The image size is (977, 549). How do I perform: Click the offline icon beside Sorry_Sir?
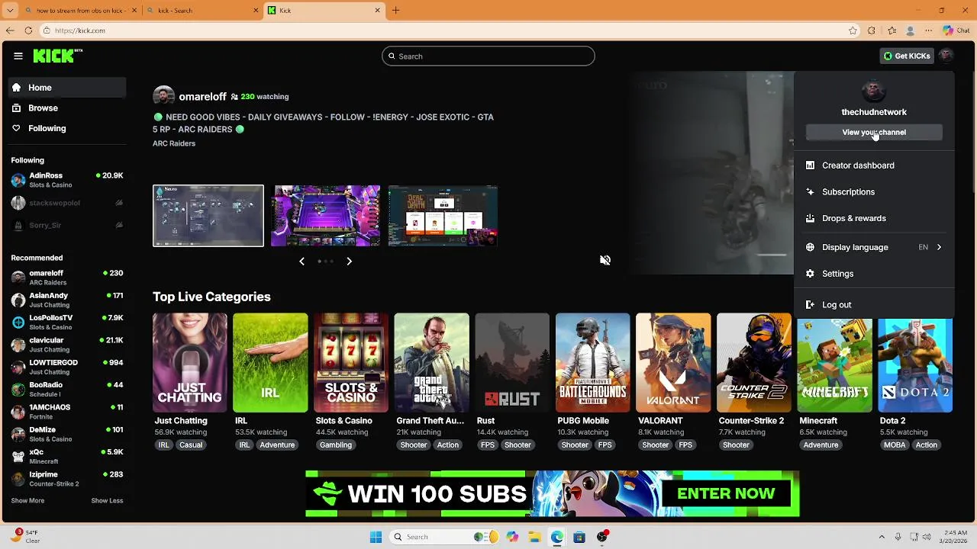pyautogui.click(x=119, y=225)
